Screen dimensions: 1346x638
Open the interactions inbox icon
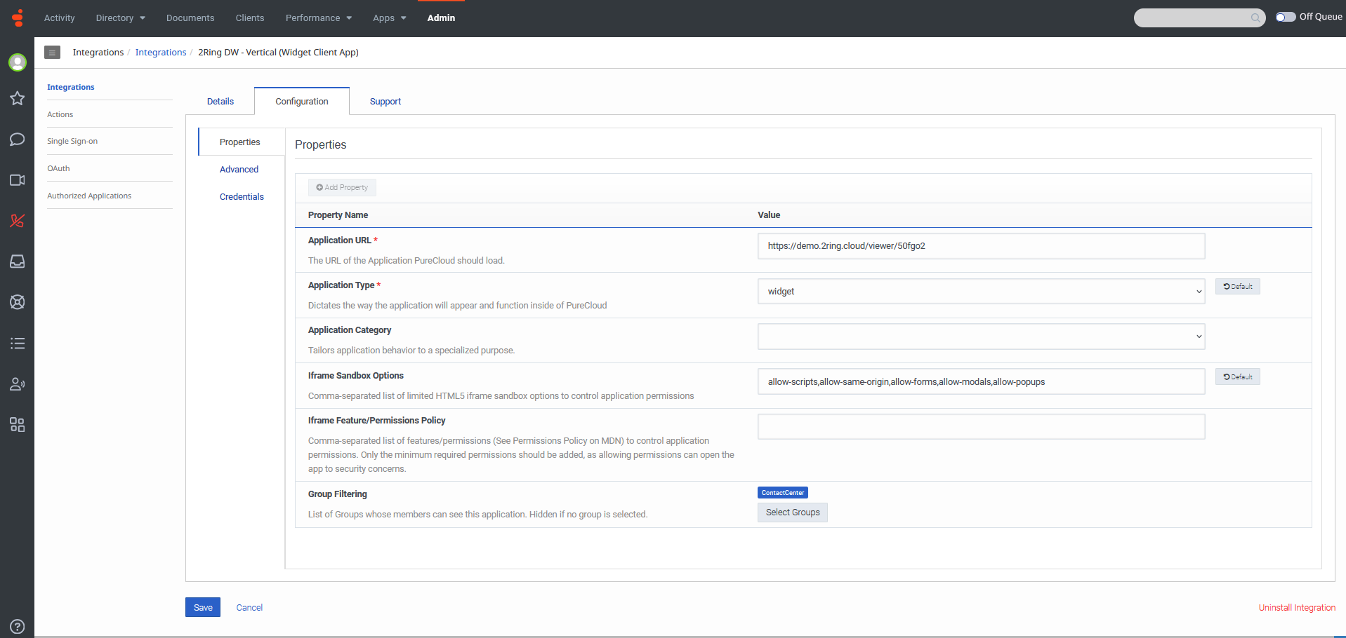point(17,262)
